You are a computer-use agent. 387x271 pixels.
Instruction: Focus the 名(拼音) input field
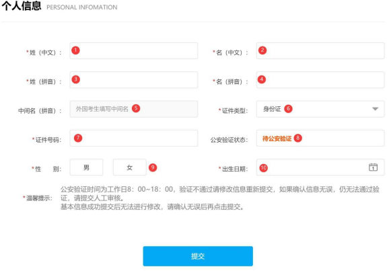[x=320, y=79]
